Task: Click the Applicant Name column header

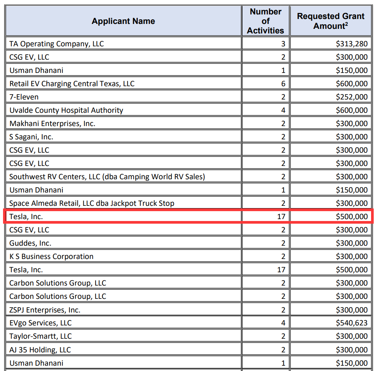Action: point(123,21)
